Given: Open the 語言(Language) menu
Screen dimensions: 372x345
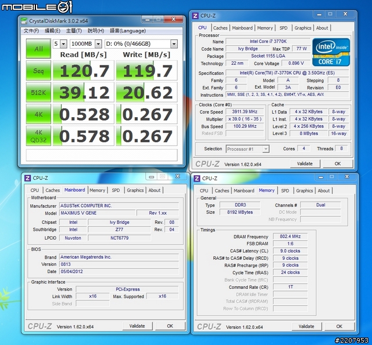Looking at the screenshot, I should (128, 31).
